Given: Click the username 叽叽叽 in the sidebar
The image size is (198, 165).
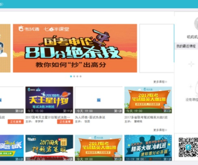Looking at the screenshot, I should pyautogui.click(x=192, y=37).
